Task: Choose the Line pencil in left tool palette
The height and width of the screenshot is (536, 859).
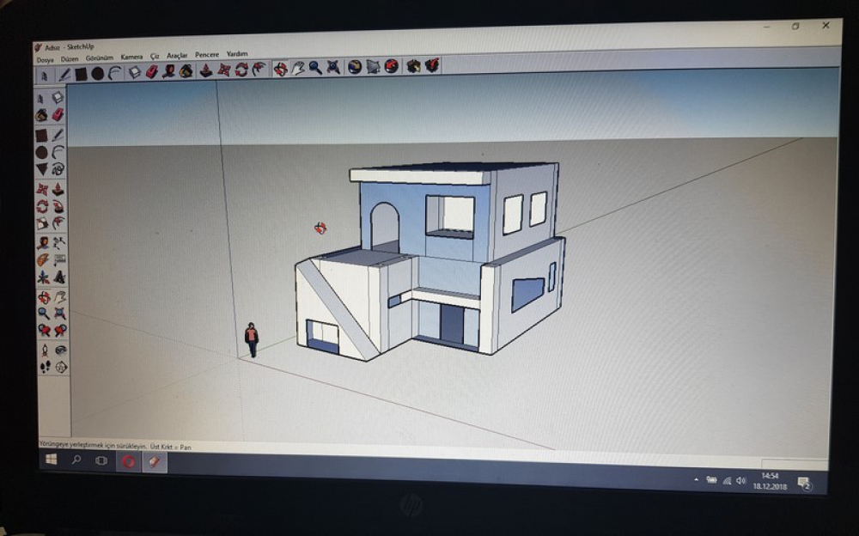Action: pos(58,134)
